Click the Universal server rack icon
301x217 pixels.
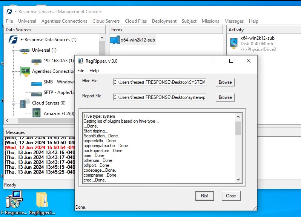pos(25,51)
